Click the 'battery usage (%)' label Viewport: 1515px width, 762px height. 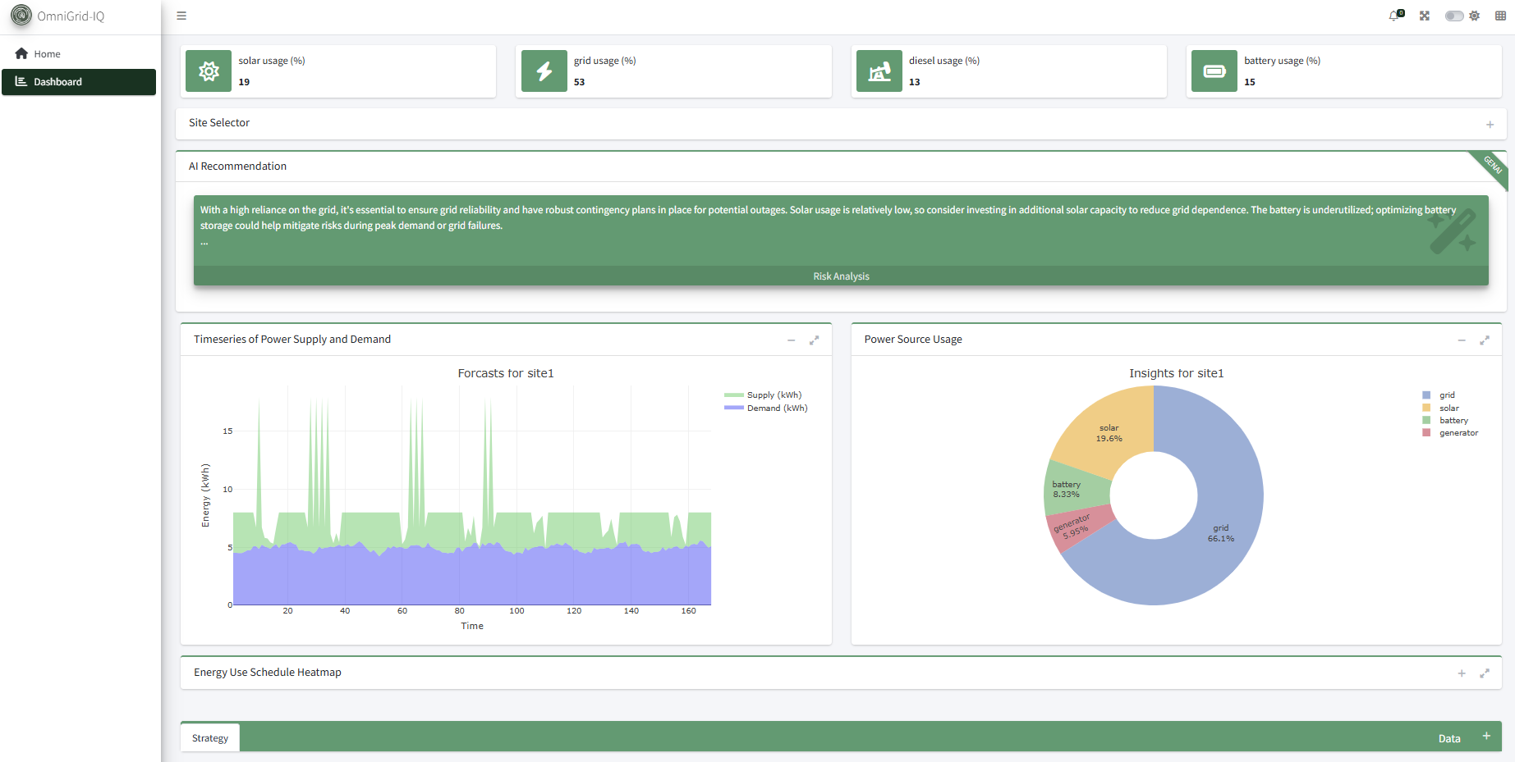coord(1282,61)
